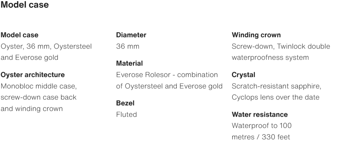Viewport: 360px width, 141px height.
Task: Select the "Fluted" bezel value
Action: 127,115
